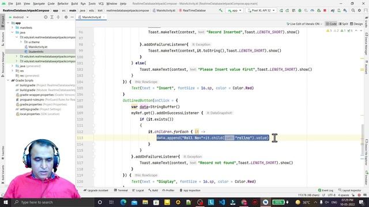Click File Explorer icon on taskbar
This screenshot has height=207, width=369.
145,202
